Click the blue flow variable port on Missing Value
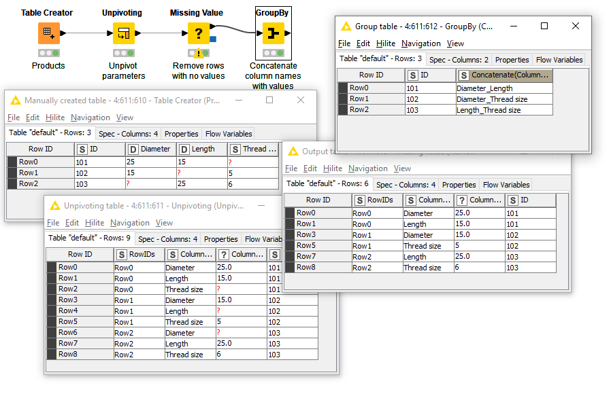This screenshot has width=611, height=394. (x=213, y=39)
